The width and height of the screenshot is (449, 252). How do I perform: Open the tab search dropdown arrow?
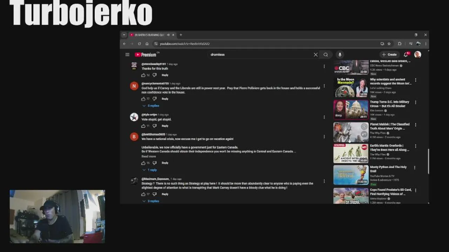(124, 35)
